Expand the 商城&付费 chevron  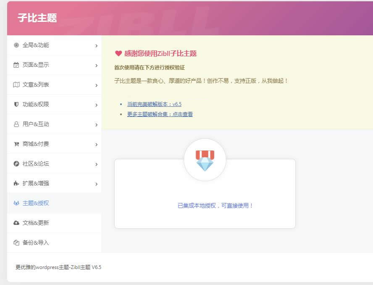(96, 145)
